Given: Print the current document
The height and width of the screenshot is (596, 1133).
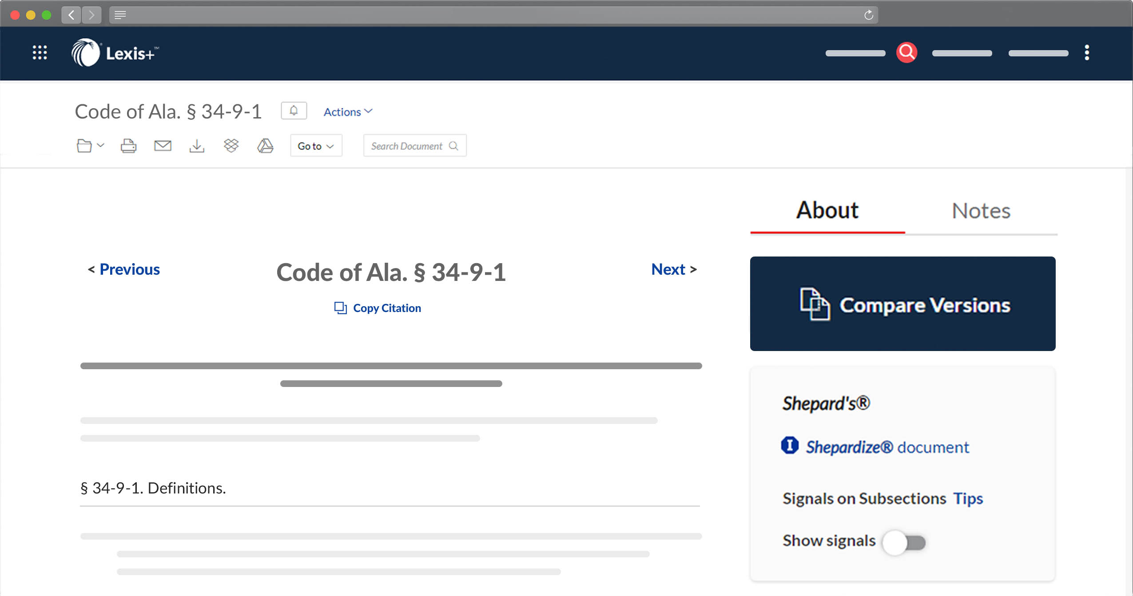Looking at the screenshot, I should 128,145.
